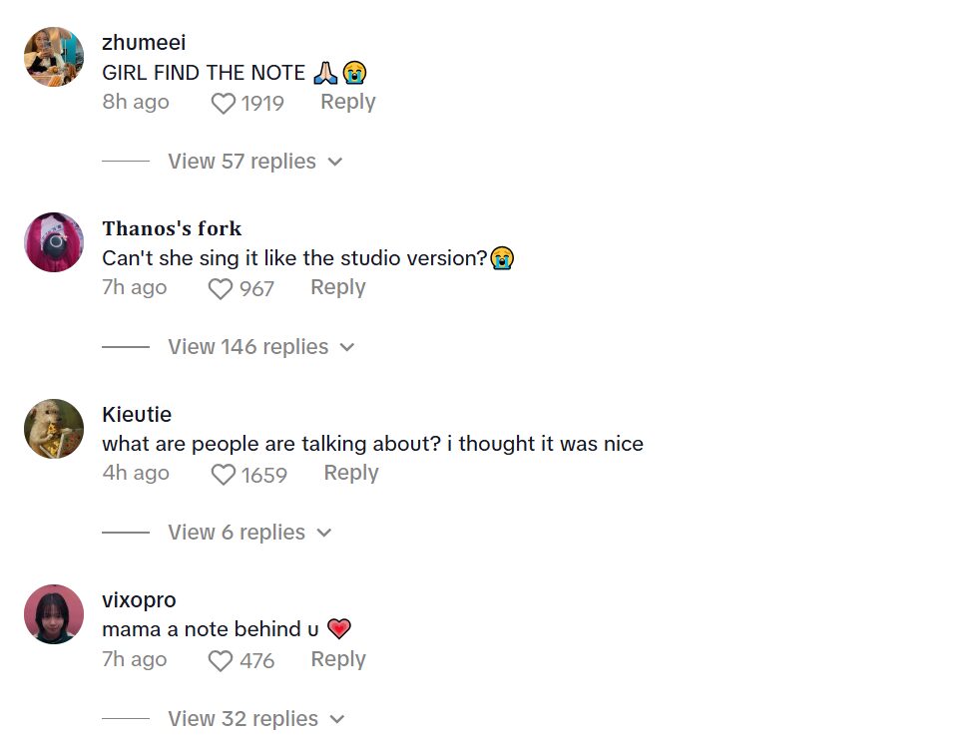Open Thanos's fork avatar
Image resolution: width=966 pixels, height=739 pixels.
[54, 242]
